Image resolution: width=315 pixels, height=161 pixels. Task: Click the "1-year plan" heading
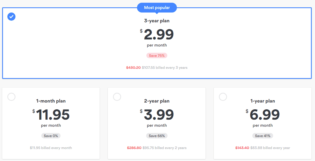(x=263, y=101)
